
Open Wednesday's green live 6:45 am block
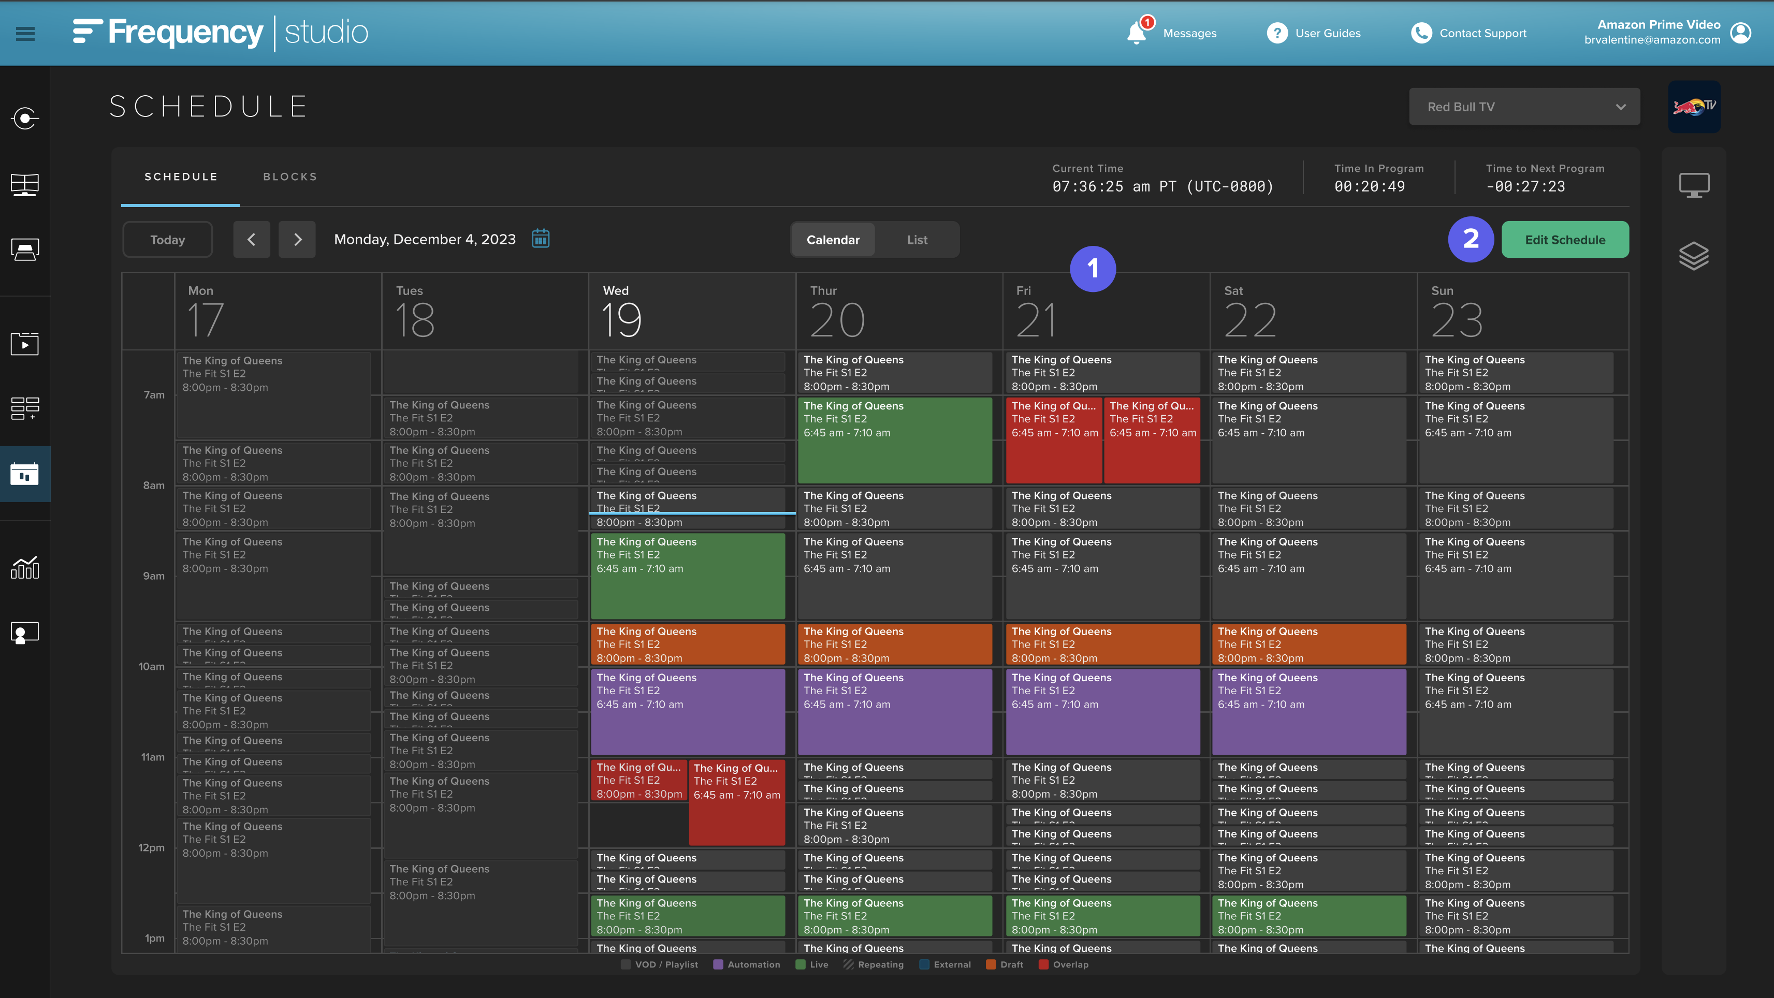(x=687, y=576)
